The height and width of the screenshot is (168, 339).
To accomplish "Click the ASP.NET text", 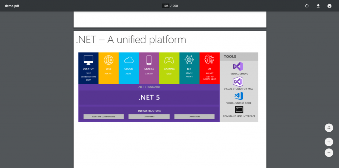I will 109,73.
